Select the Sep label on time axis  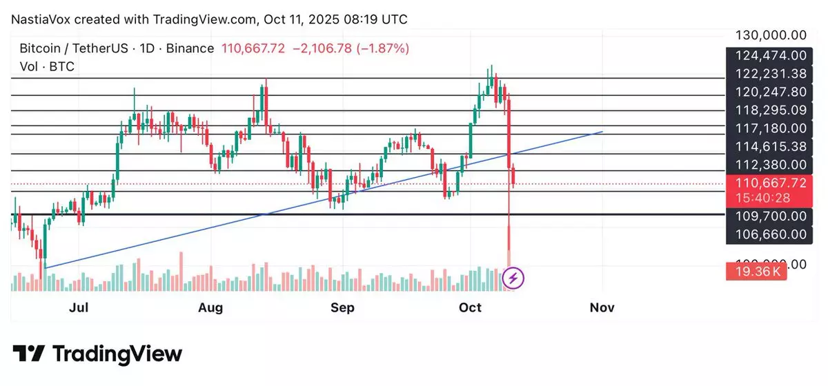pos(342,307)
